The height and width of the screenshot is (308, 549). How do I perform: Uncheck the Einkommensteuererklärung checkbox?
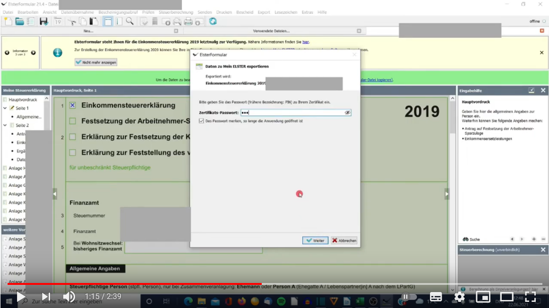point(72,105)
